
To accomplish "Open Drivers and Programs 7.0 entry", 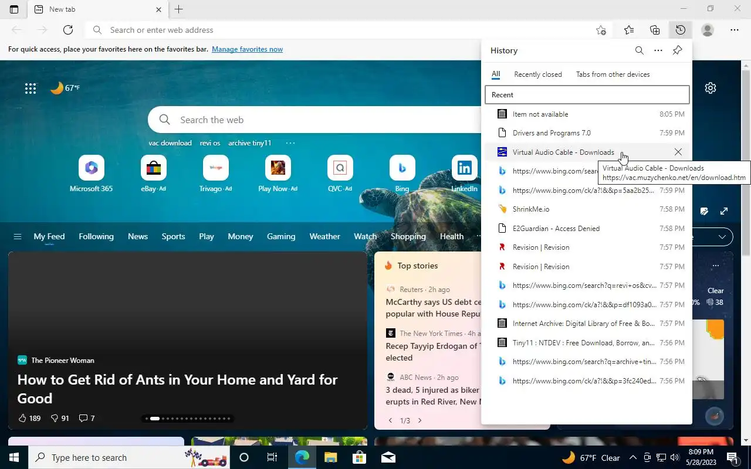I will (x=587, y=133).
